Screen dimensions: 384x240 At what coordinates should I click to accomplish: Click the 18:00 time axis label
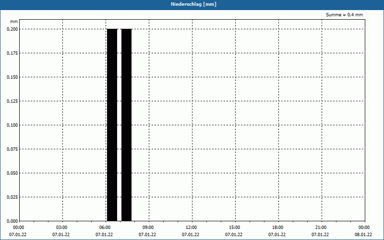(x=278, y=228)
